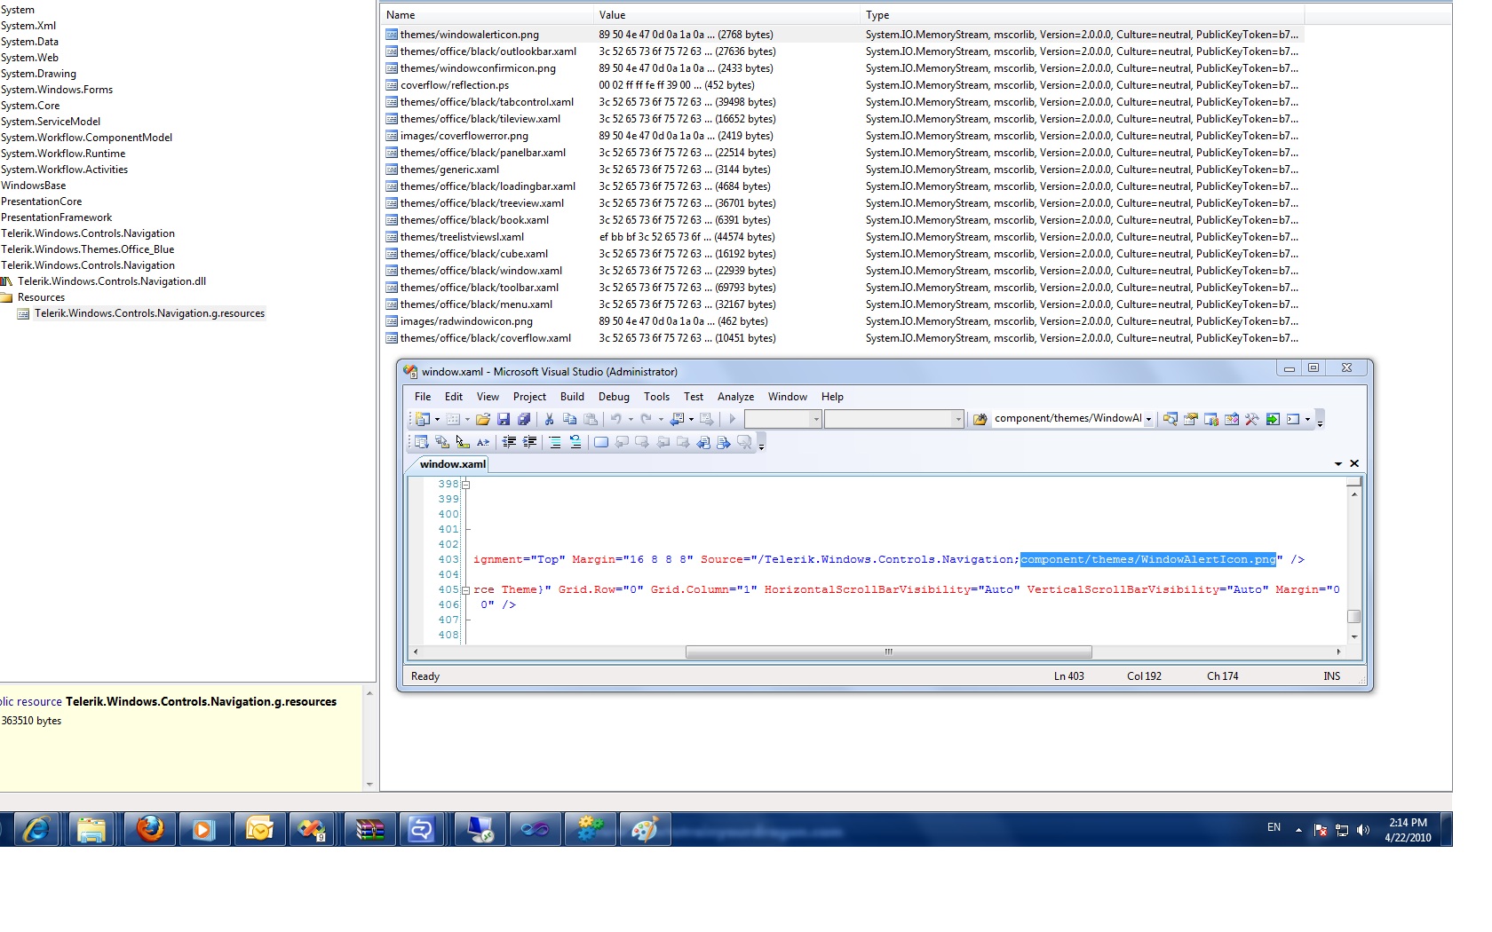This screenshot has height=932, width=1492.
Task: Select the PresentationFramework tree node
Action: coord(57,217)
